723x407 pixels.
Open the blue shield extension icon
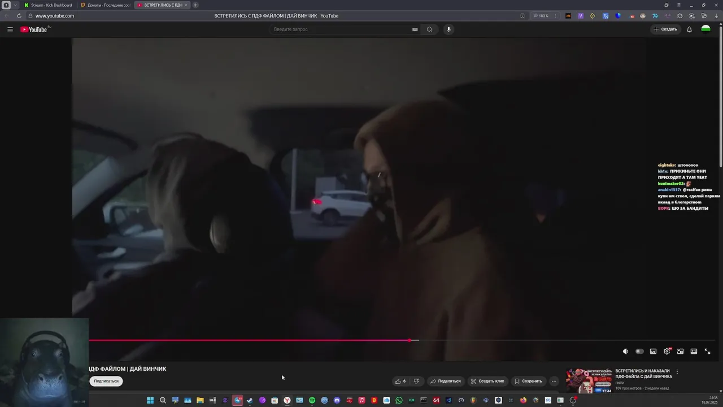[x=618, y=16]
